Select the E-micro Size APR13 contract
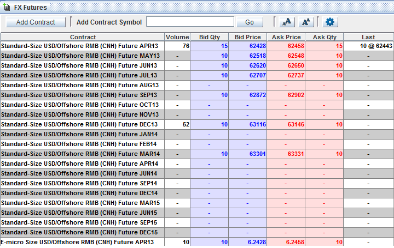Image resolution: width=394 pixels, height=248 pixels. pyautogui.click(x=77, y=243)
